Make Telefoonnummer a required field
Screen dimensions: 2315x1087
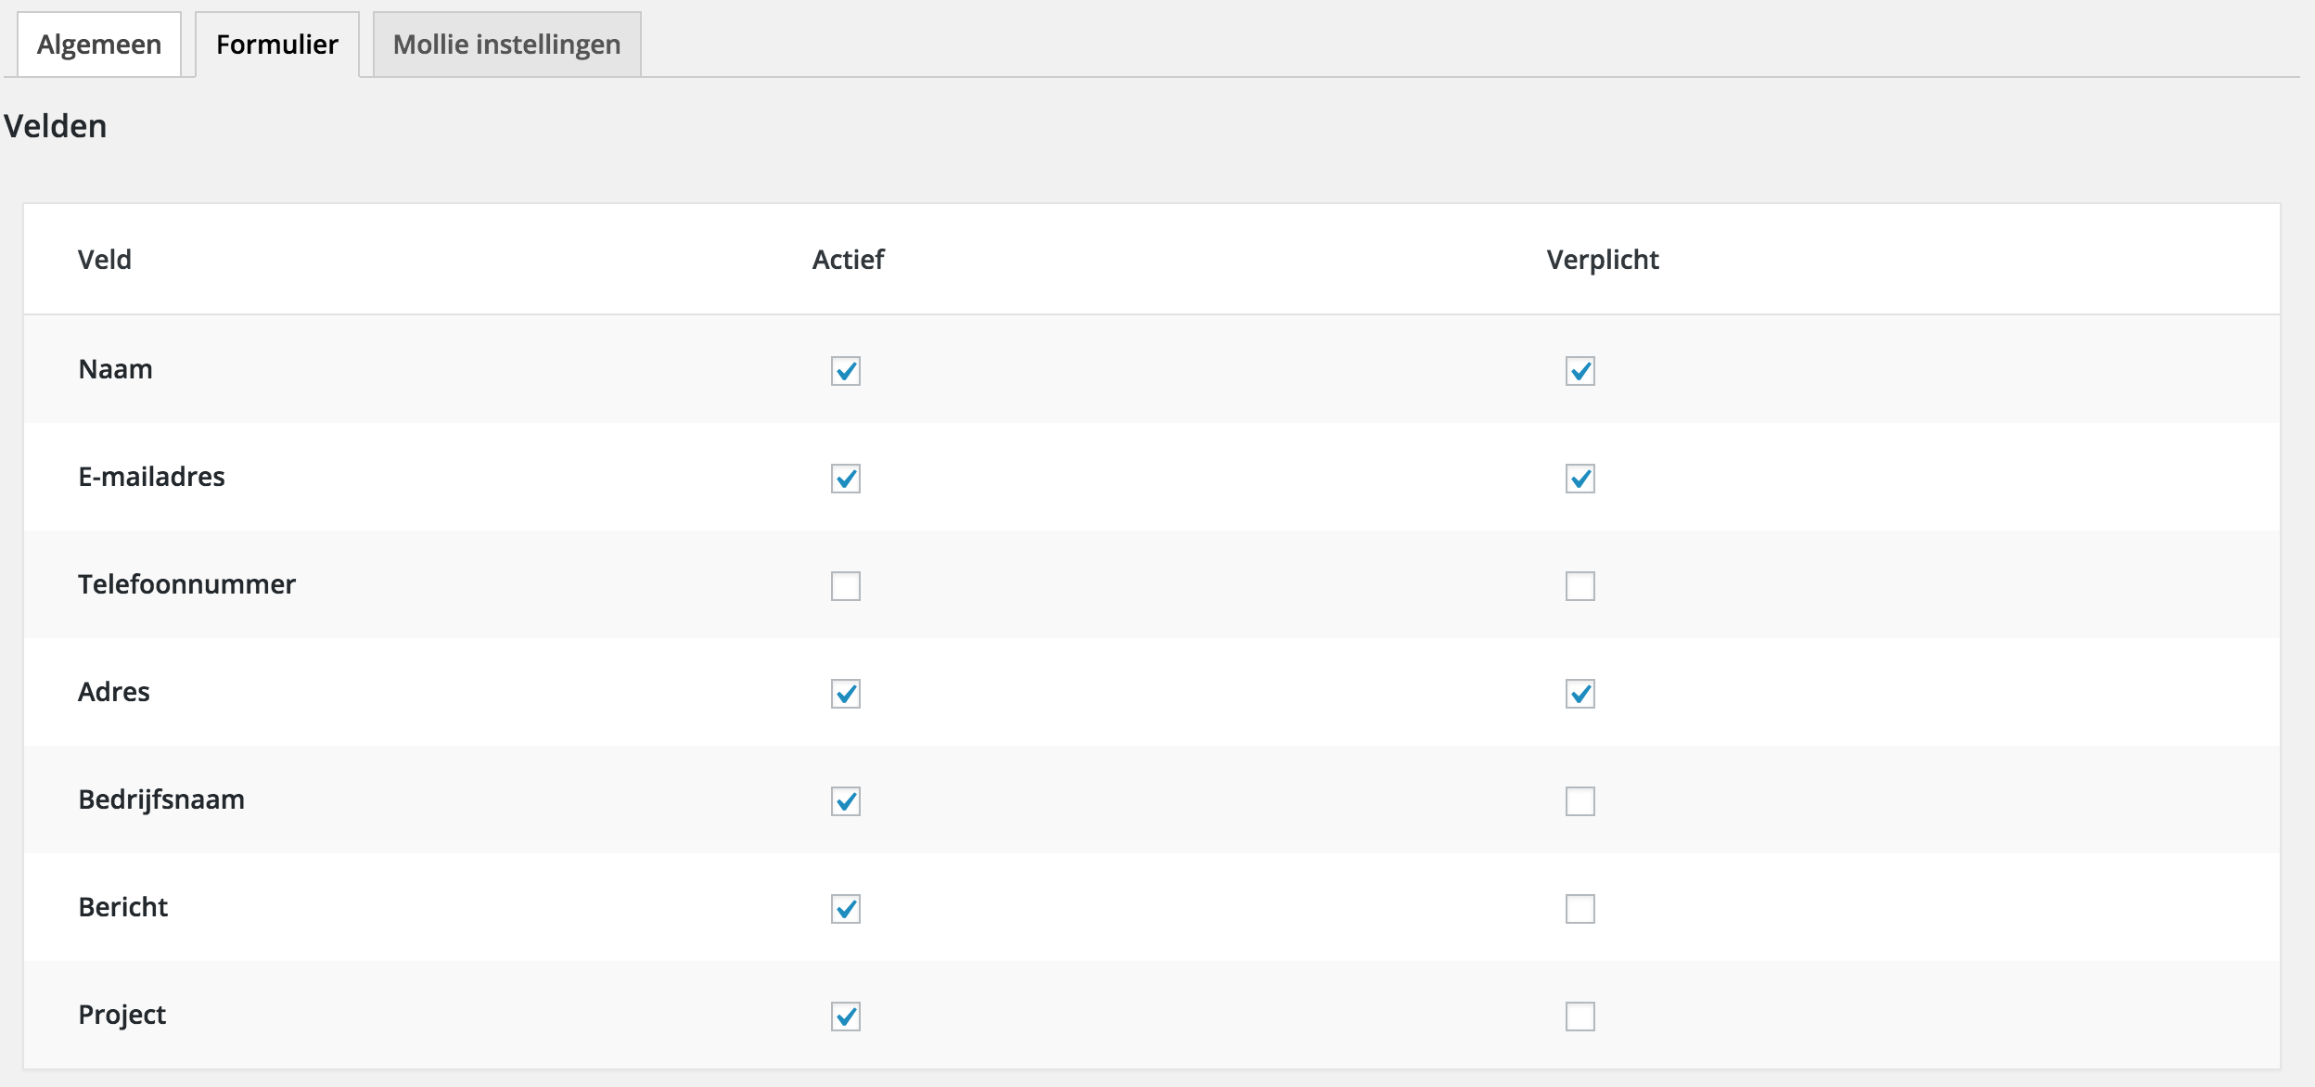pos(1580,586)
